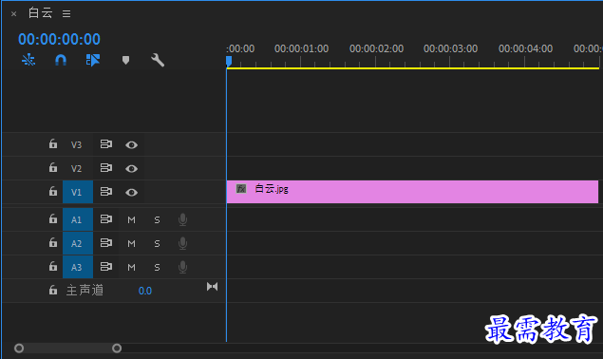Target the V2 track label
This screenshot has width=603, height=359.
77,168
